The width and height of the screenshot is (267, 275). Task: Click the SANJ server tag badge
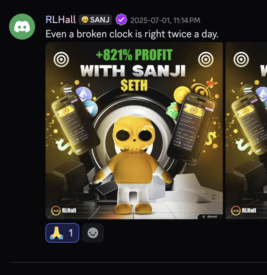[x=95, y=20]
